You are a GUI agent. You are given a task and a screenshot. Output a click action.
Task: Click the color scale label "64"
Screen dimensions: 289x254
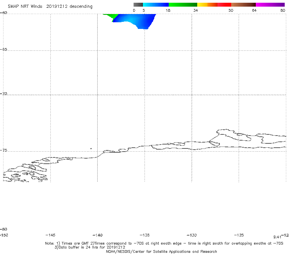[x=254, y=10]
